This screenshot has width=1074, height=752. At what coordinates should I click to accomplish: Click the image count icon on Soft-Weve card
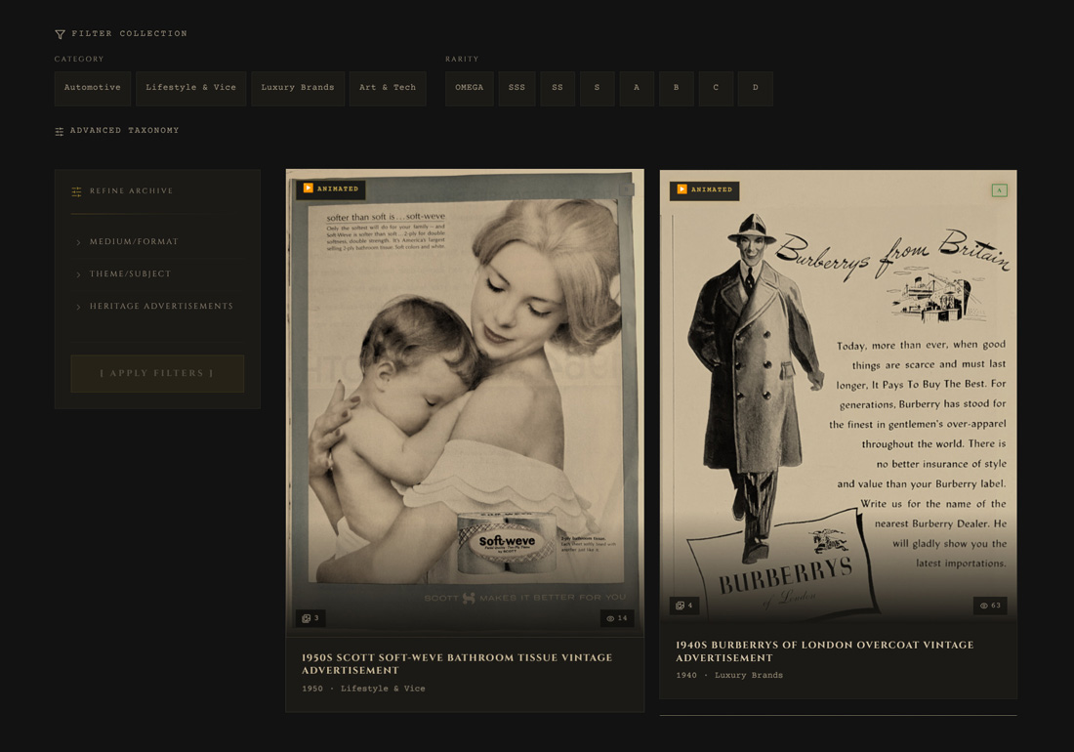tap(306, 618)
